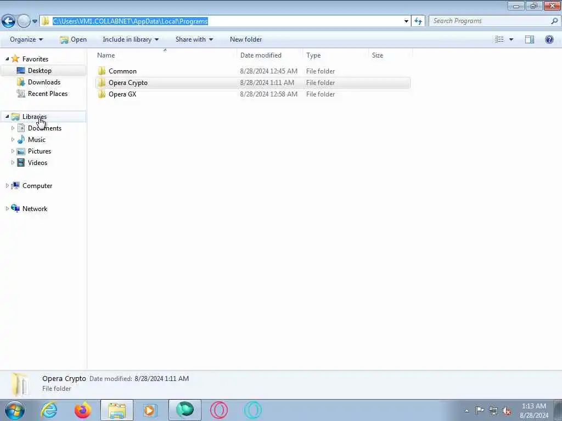The height and width of the screenshot is (421, 562).
Task: Open the Share with menu
Action: pos(194,39)
